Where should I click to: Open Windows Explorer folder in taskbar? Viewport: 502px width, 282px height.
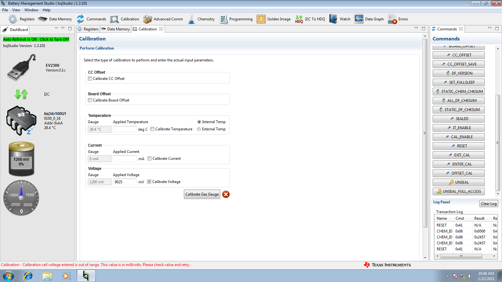click(x=47, y=276)
